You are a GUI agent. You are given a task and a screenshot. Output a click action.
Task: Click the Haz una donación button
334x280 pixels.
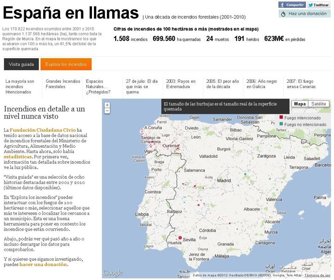[x=304, y=14]
